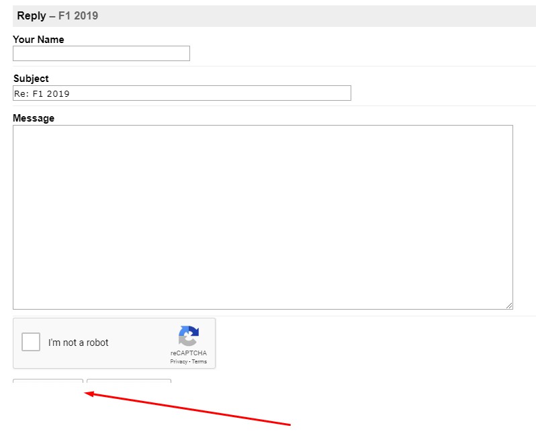Click the "Subject" field label
The height and width of the screenshot is (448, 536).
(31, 79)
